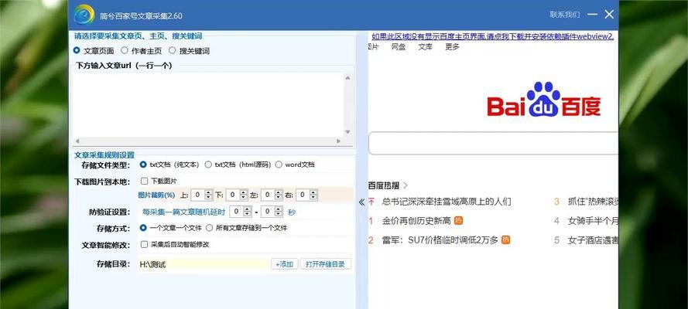Expand 百度热搜 with its chevron arrow

point(406,185)
